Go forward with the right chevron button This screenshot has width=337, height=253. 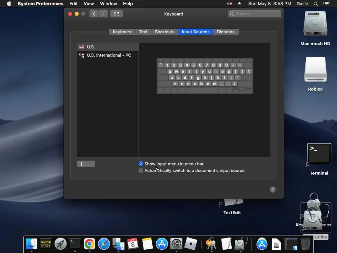pos(103,14)
